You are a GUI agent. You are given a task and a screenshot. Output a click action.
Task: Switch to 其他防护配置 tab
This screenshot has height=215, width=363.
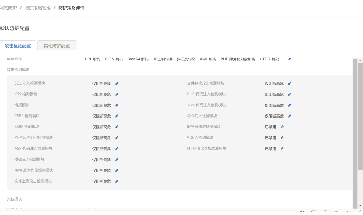[57, 46]
